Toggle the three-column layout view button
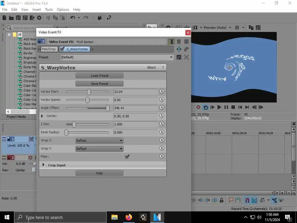Image resolution: width=297 pixels, height=223 pixels. 186,42
